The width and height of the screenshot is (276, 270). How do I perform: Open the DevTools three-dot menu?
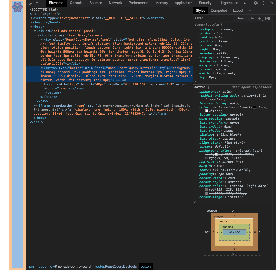coord(264,3)
